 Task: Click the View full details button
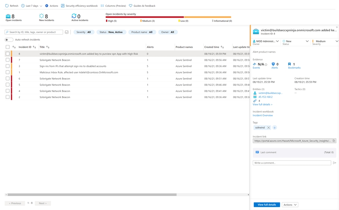pos(267,205)
